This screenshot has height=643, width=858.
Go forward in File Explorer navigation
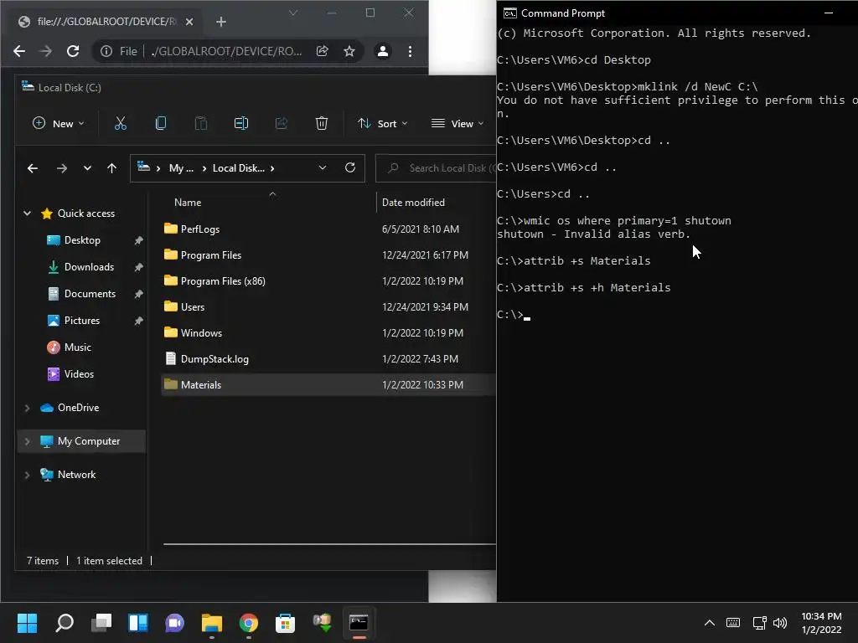62,168
